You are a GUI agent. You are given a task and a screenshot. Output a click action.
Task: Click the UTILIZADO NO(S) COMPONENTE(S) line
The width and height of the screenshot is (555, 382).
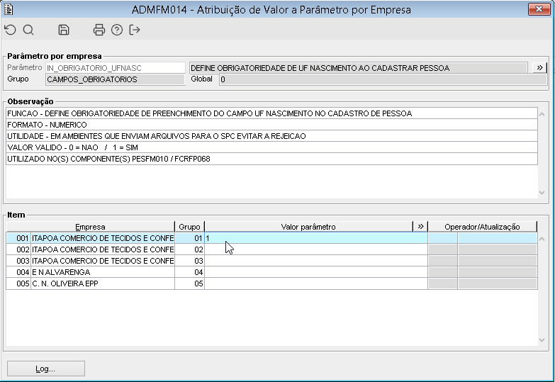click(272, 159)
